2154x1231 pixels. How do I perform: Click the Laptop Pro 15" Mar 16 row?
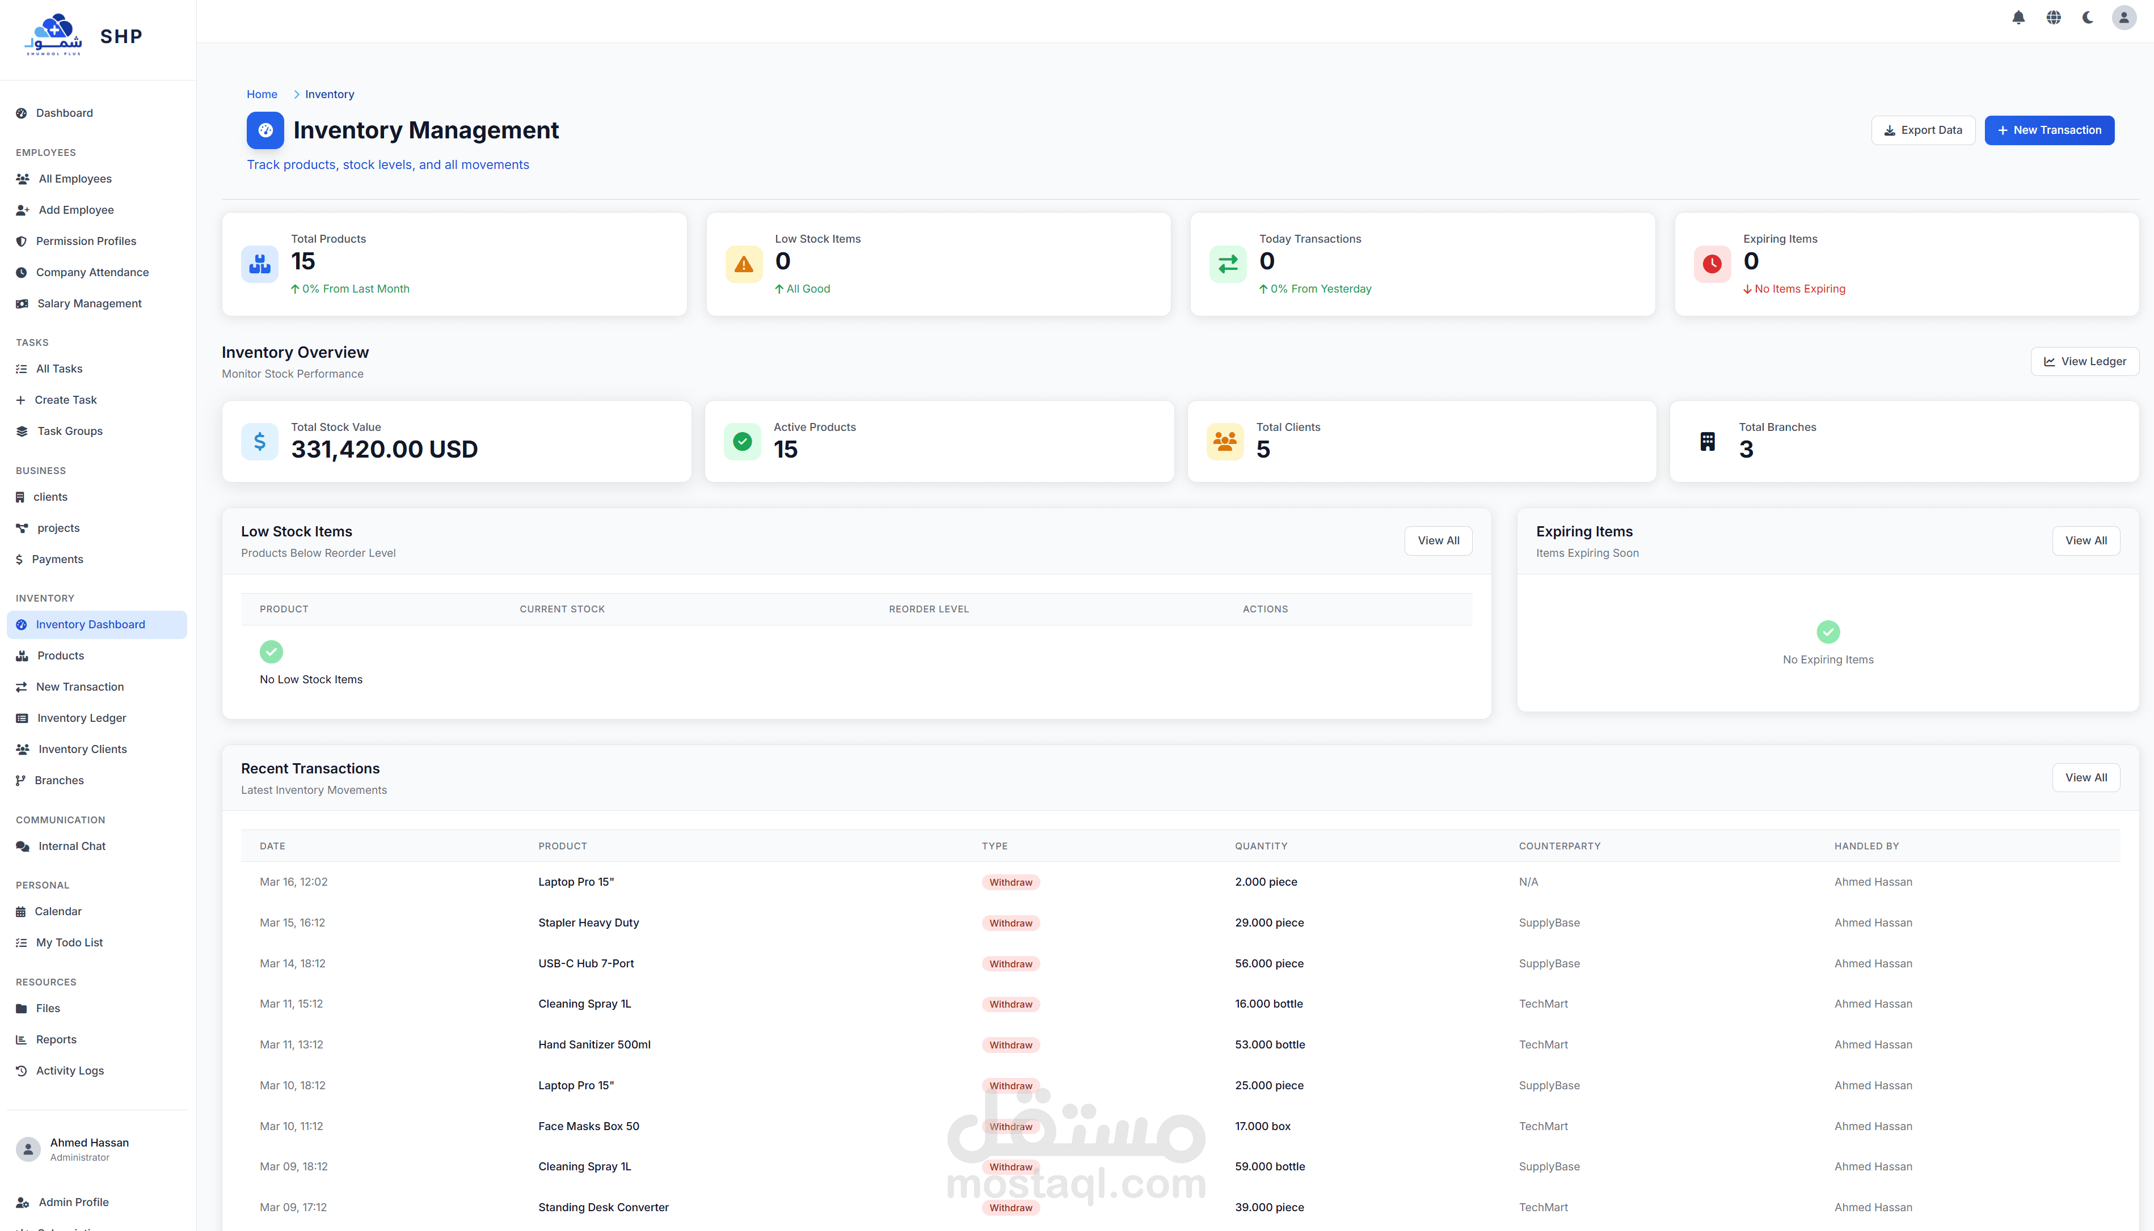(x=576, y=882)
